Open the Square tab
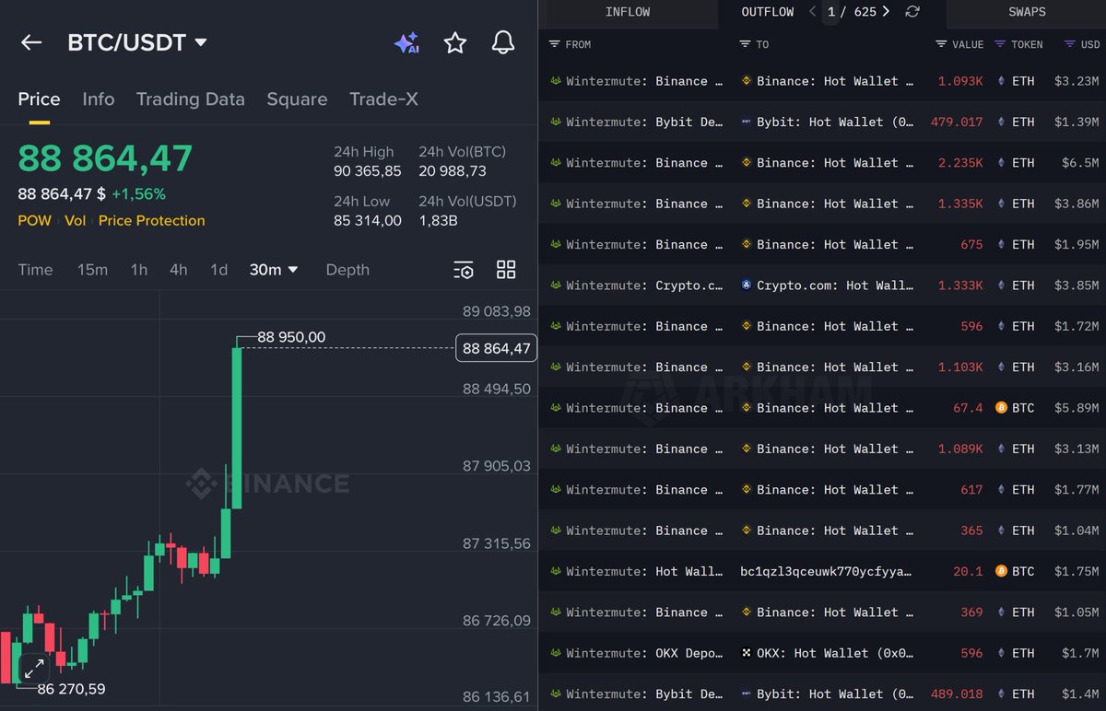The image size is (1106, 711). coord(297,99)
